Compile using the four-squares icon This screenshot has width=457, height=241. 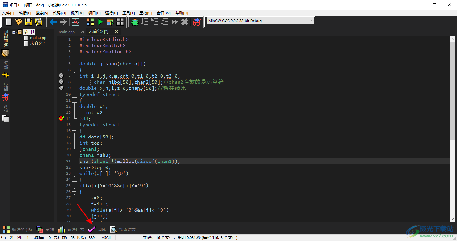tap(90, 22)
